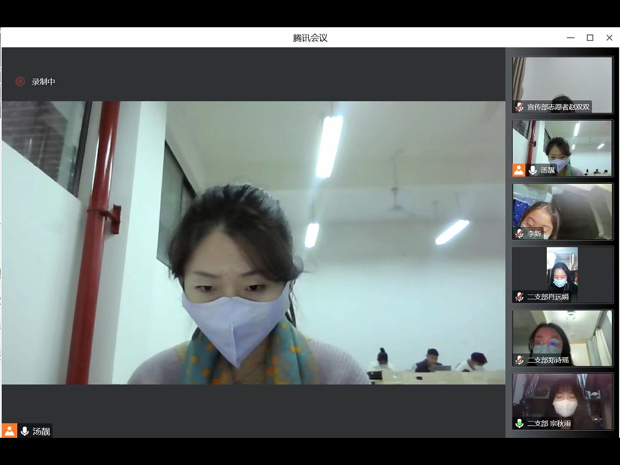Image resolution: width=620 pixels, height=465 pixels.
Task: Click the red recording indicator icon
Action: [20, 81]
